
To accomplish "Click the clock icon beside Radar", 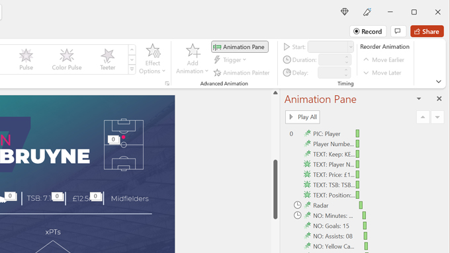I will click(x=298, y=205).
